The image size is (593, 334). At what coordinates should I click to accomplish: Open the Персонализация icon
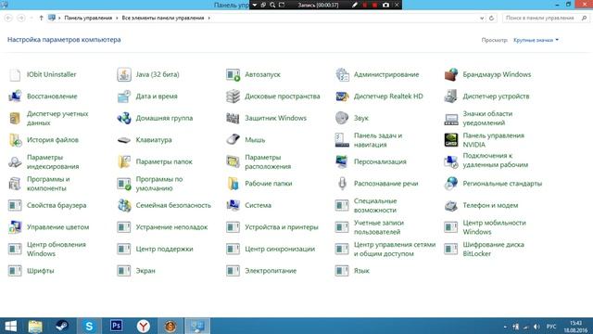342,161
